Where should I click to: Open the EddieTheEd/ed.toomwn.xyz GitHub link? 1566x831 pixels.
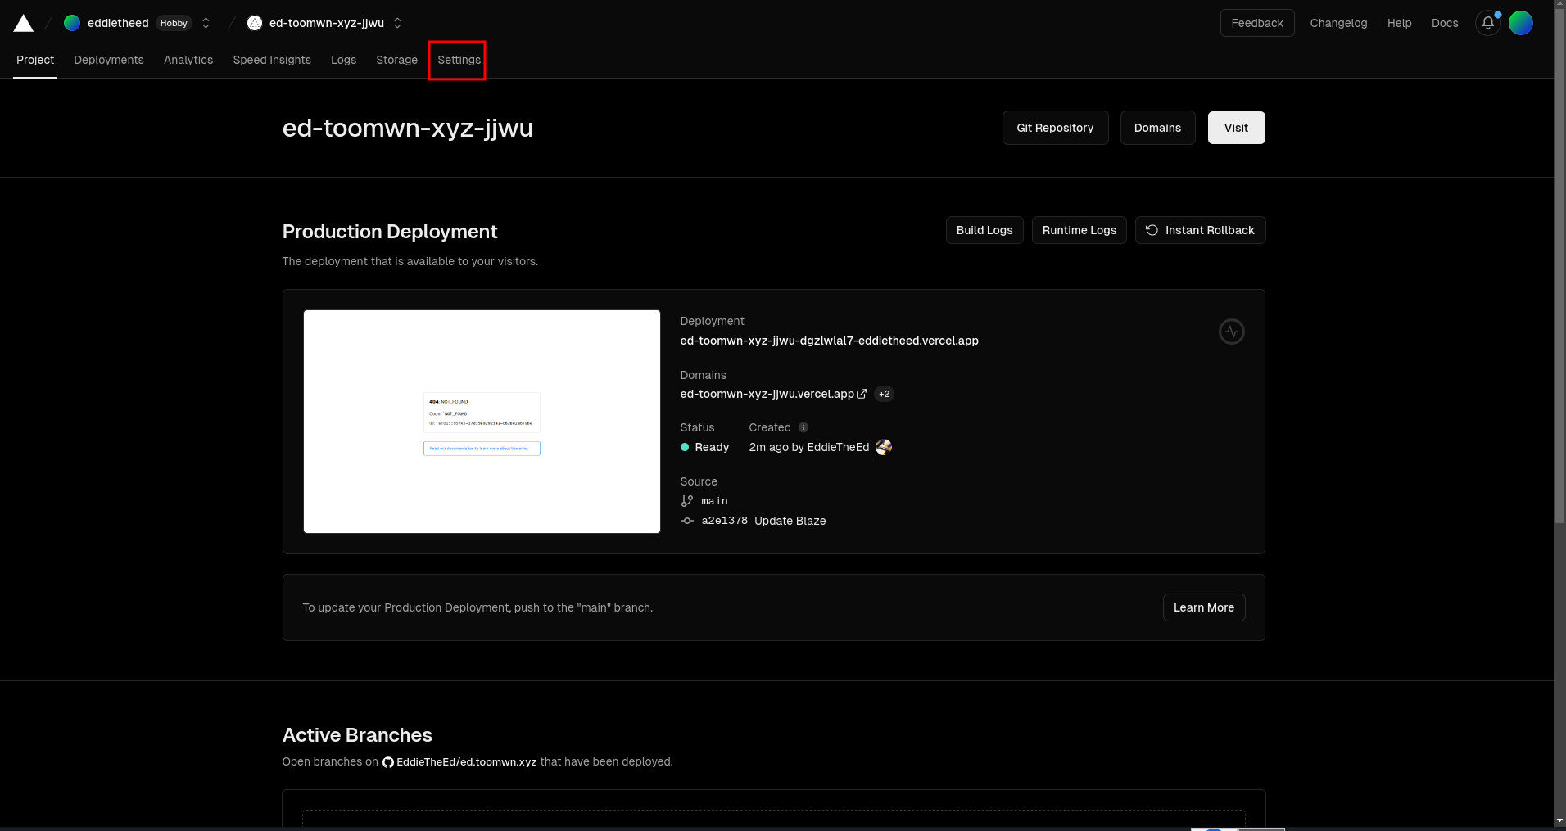(x=466, y=761)
